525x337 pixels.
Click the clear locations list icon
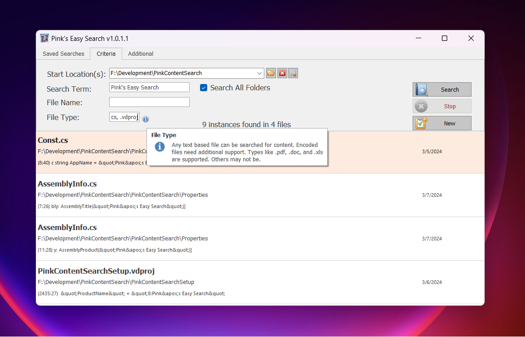293,73
